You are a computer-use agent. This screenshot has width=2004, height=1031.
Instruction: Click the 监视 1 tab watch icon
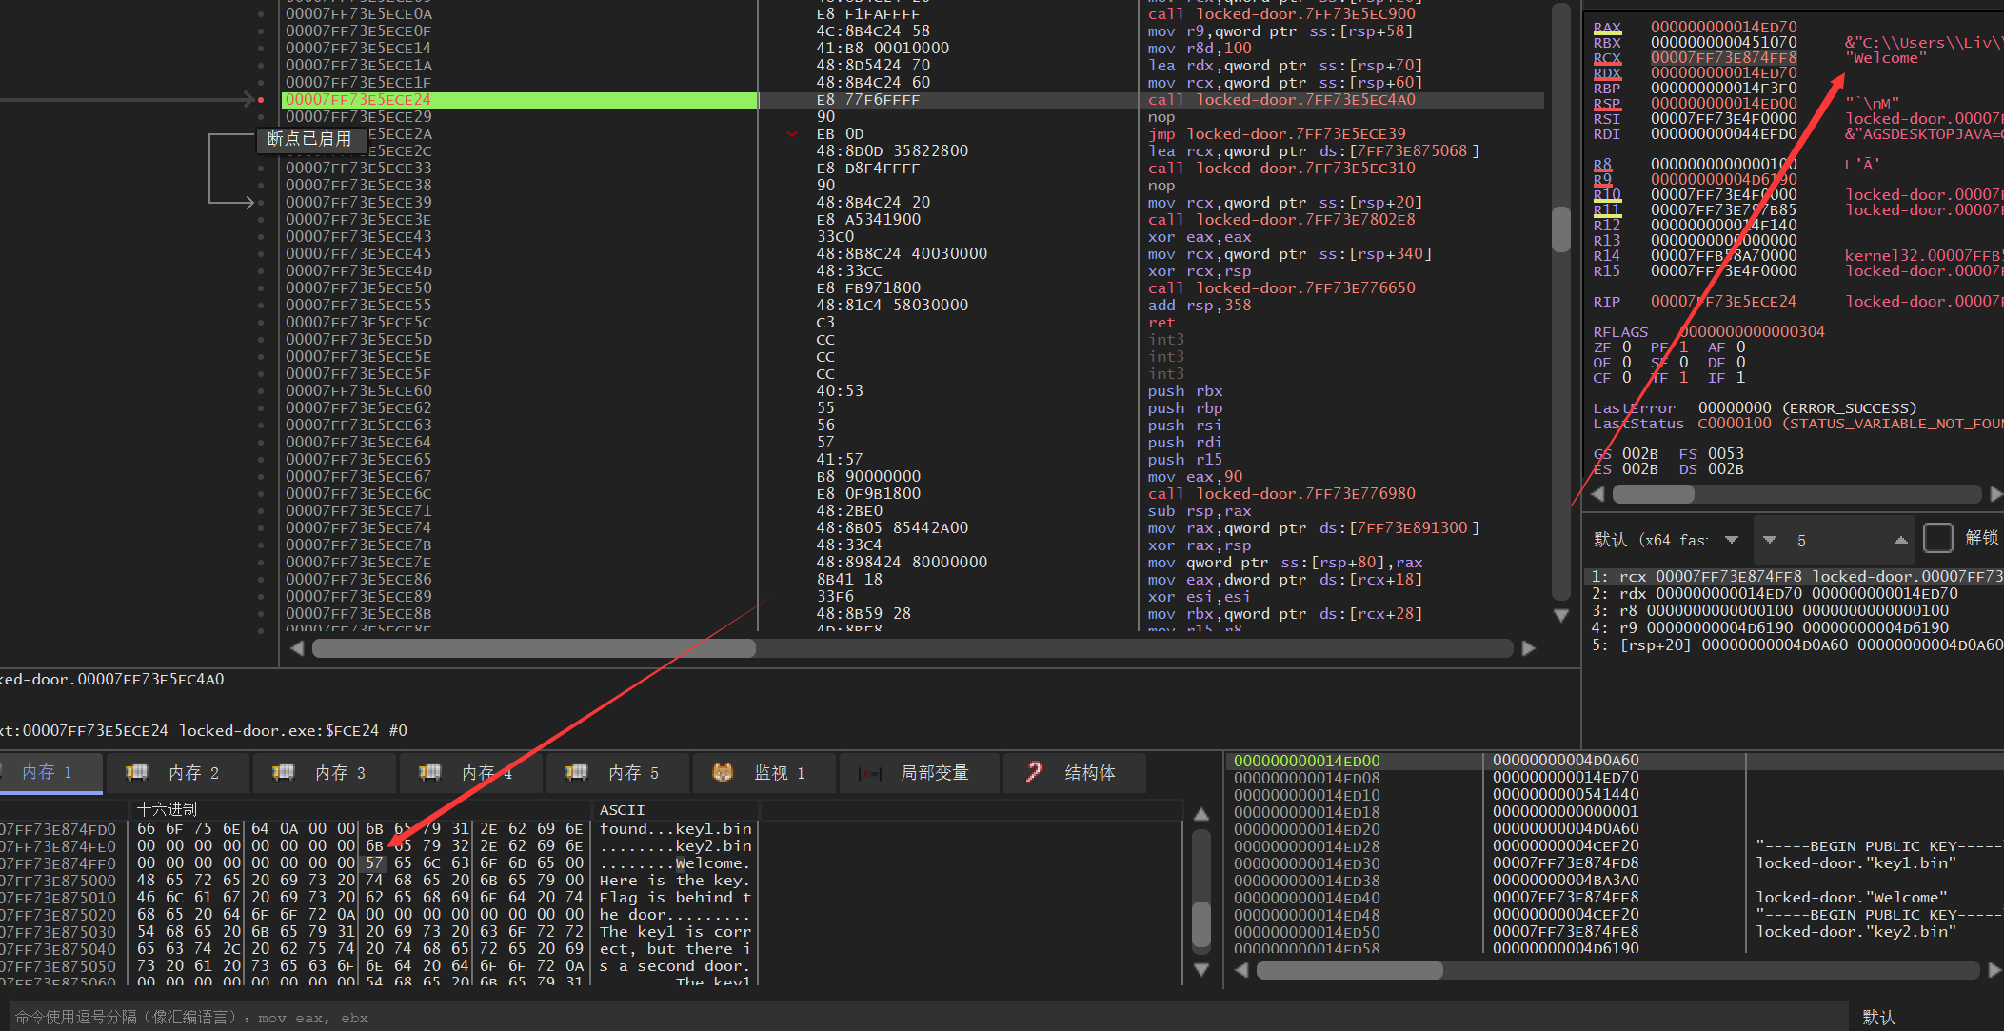[723, 772]
